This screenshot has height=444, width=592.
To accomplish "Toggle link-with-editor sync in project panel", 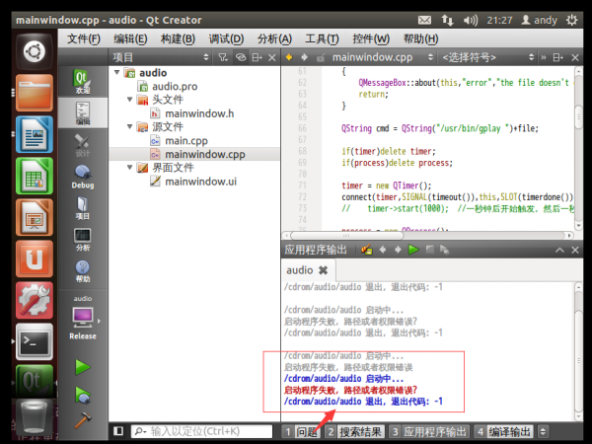I will pos(240,57).
